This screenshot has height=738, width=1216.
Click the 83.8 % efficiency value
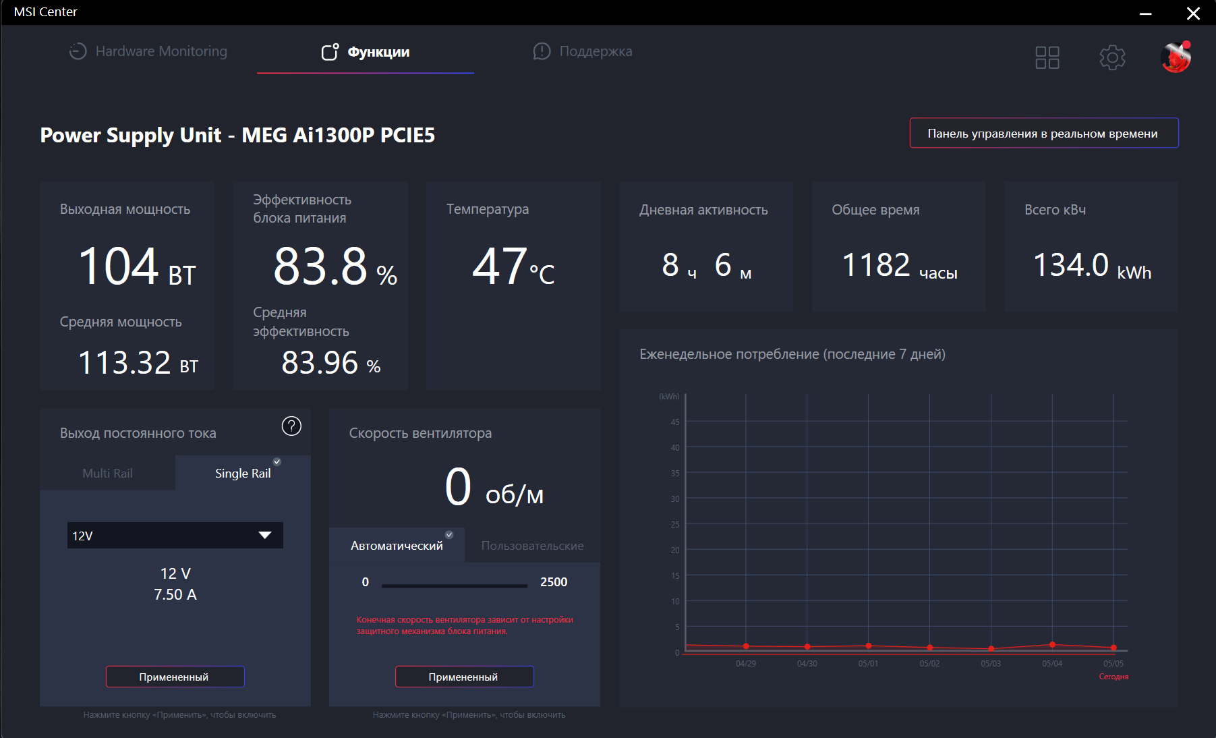coord(335,266)
